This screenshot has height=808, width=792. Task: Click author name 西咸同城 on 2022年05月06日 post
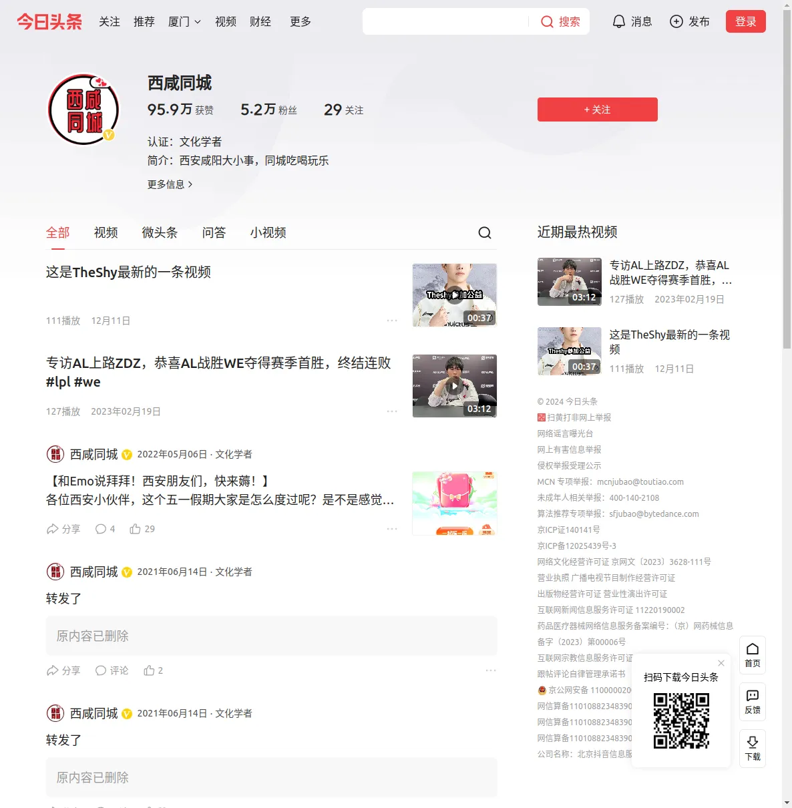[x=94, y=454]
